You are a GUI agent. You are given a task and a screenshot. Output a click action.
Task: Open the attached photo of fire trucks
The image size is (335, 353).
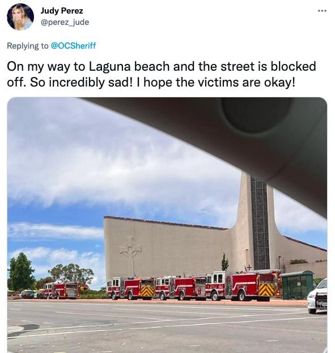(x=167, y=225)
